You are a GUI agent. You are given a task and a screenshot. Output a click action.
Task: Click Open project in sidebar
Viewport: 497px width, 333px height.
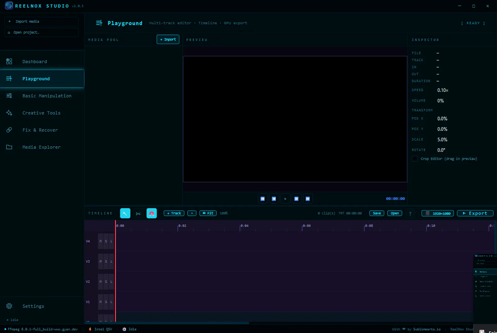point(41,32)
